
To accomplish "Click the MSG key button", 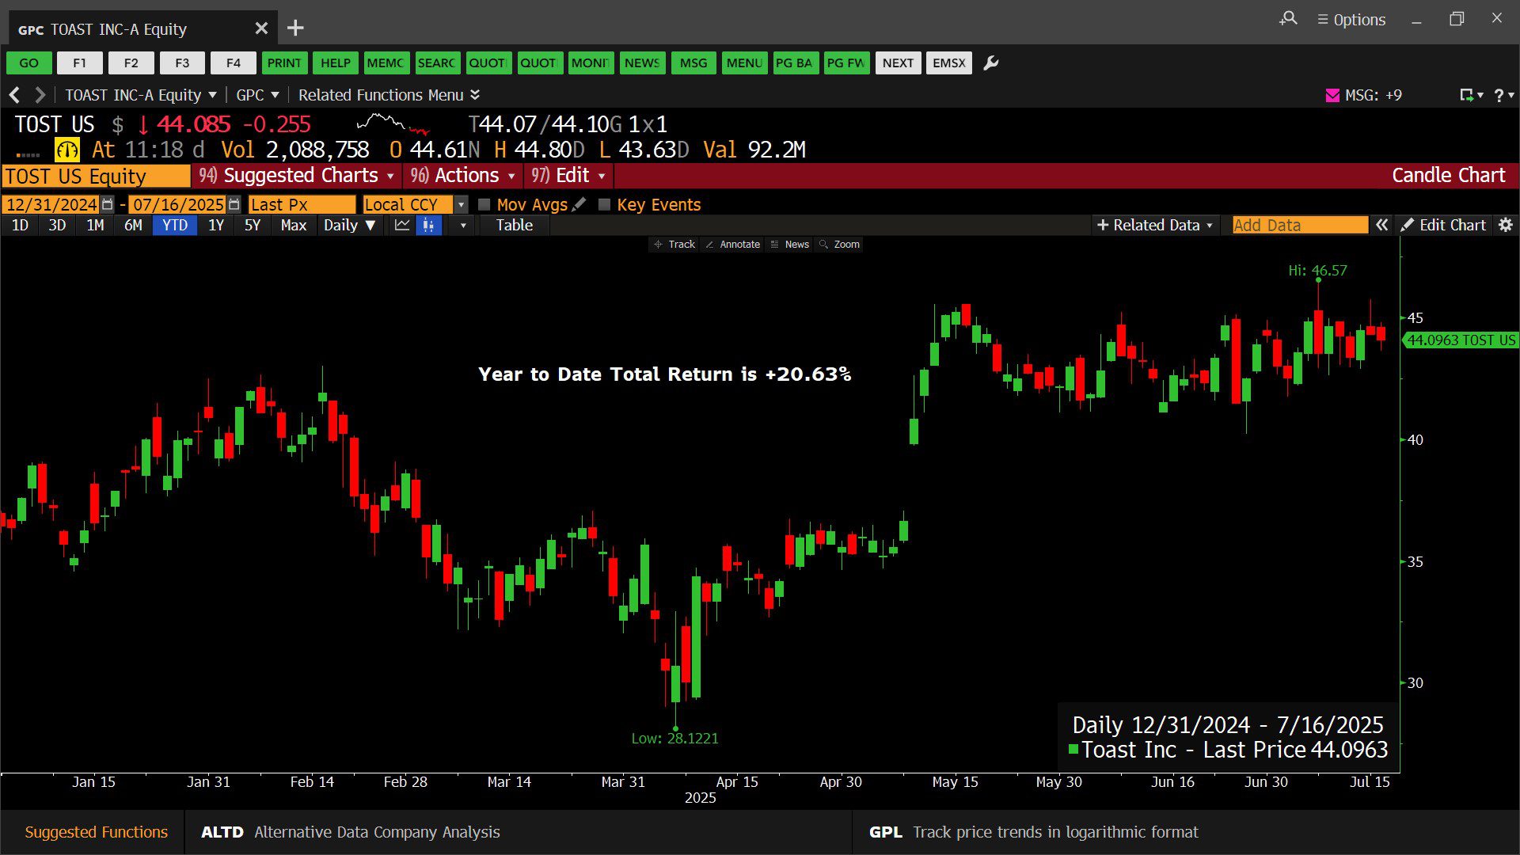I will [x=693, y=63].
